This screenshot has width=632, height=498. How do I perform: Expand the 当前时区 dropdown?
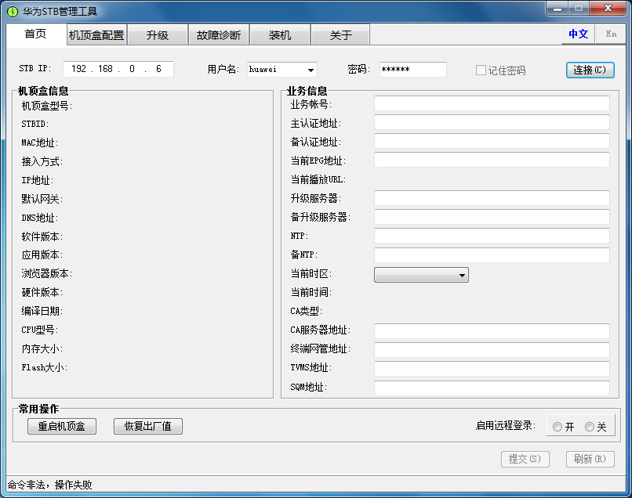point(421,275)
